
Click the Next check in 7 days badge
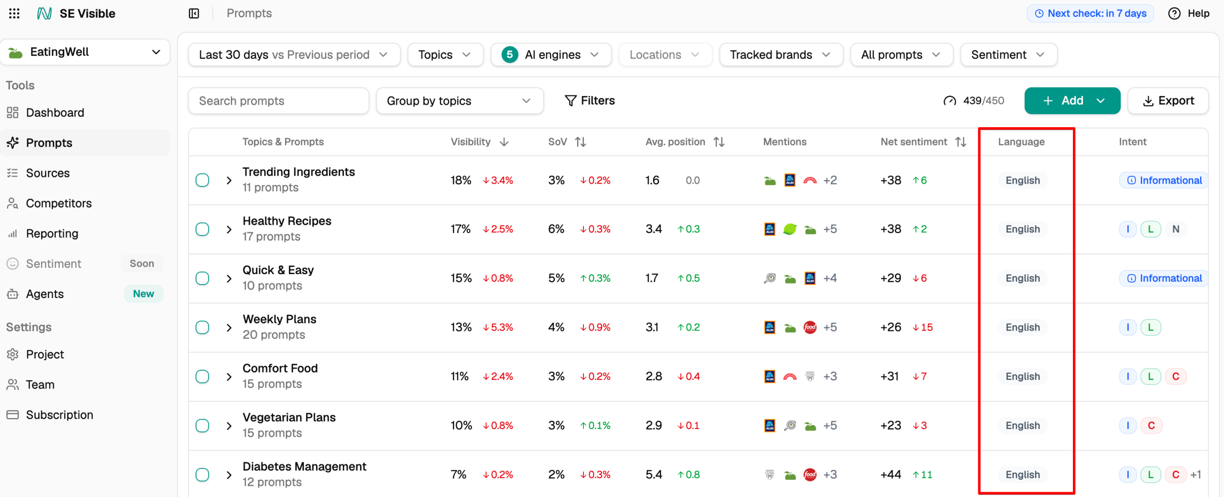1090,13
